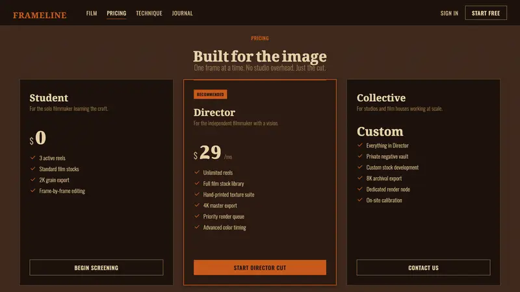Click checkmark beside Advanced color timing
The image size is (520, 292).
tap(197, 227)
